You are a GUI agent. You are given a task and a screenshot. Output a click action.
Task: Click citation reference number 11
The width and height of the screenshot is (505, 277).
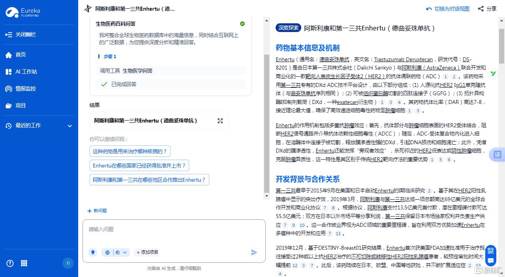(x=338, y=234)
